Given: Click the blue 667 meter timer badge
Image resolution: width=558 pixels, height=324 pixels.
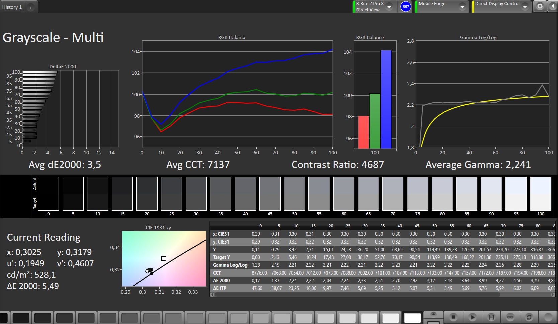Looking at the screenshot, I should pyautogui.click(x=405, y=7).
